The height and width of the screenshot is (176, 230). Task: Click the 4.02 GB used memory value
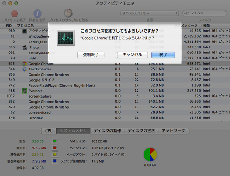[38, 168]
